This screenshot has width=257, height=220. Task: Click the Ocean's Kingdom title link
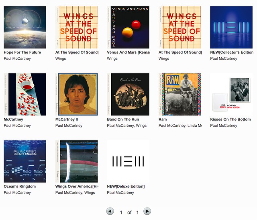click(20, 186)
